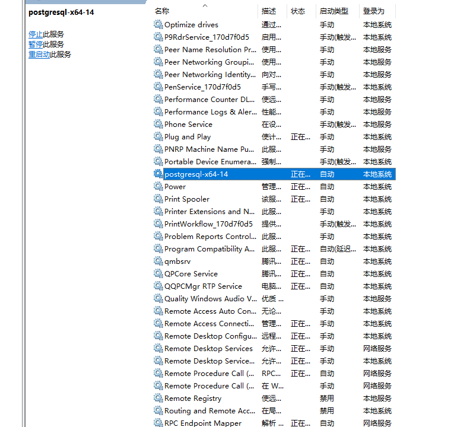Click gear icon of Plug and Play

158,136
